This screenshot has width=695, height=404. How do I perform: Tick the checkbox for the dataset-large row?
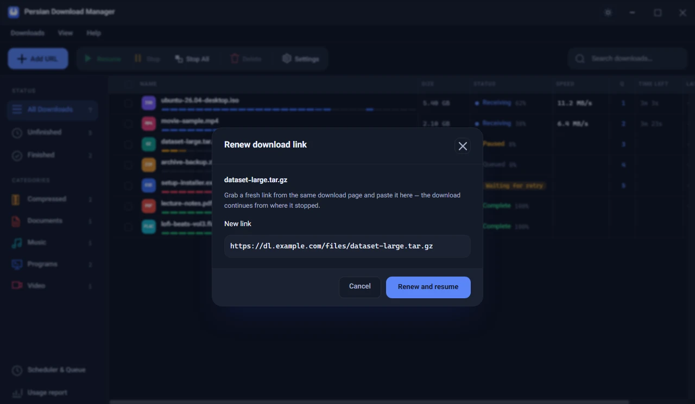(128, 144)
